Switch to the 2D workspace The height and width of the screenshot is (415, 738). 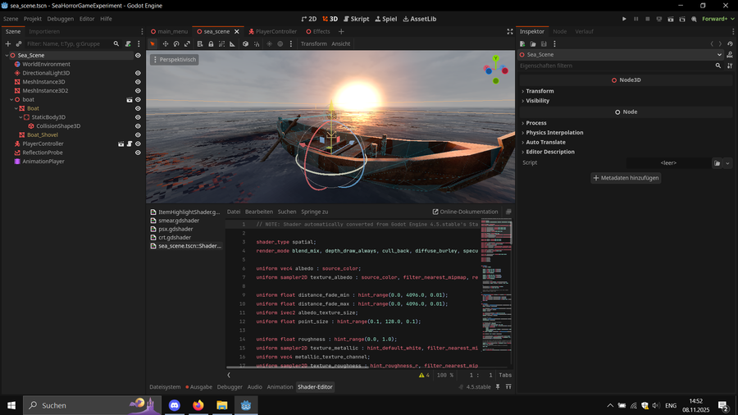point(309,19)
